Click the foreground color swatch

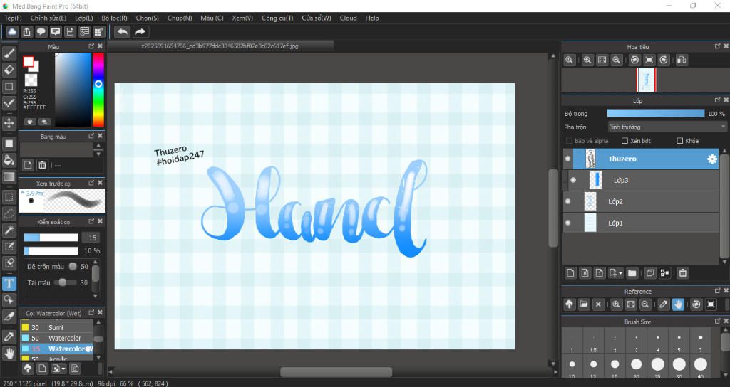click(x=29, y=61)
